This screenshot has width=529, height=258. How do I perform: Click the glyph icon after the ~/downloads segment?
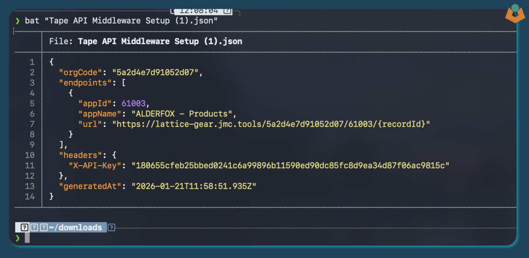[112, 228]
